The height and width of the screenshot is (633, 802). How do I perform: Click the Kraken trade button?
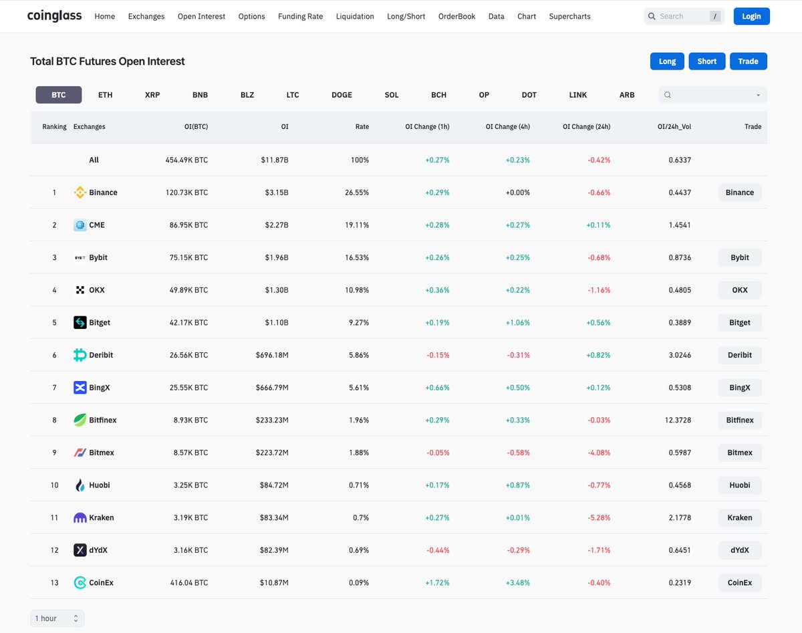pos(740,517)
